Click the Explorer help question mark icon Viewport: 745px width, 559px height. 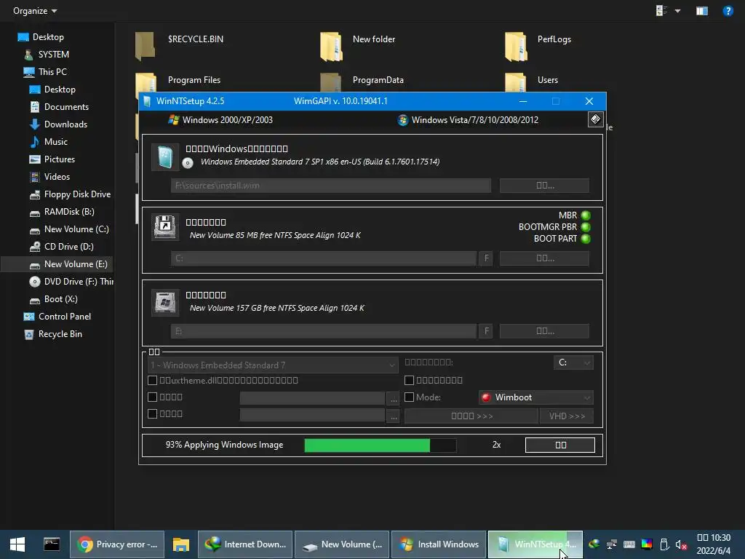(728, 10)
